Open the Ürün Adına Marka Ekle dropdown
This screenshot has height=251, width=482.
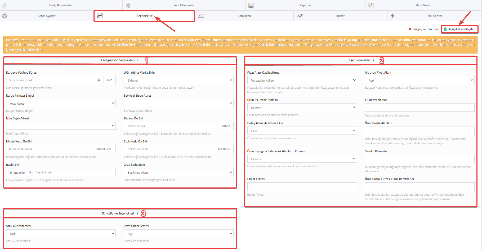pyautogui.click(x=178, y=80)
